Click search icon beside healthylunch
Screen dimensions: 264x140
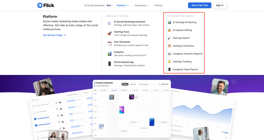pos(58,116)
